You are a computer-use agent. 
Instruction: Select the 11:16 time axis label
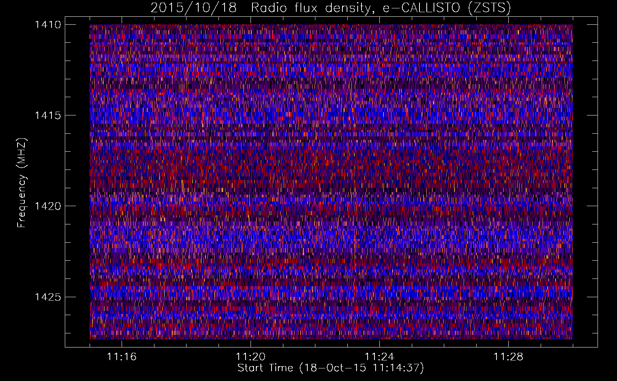(x=122, y=357)
